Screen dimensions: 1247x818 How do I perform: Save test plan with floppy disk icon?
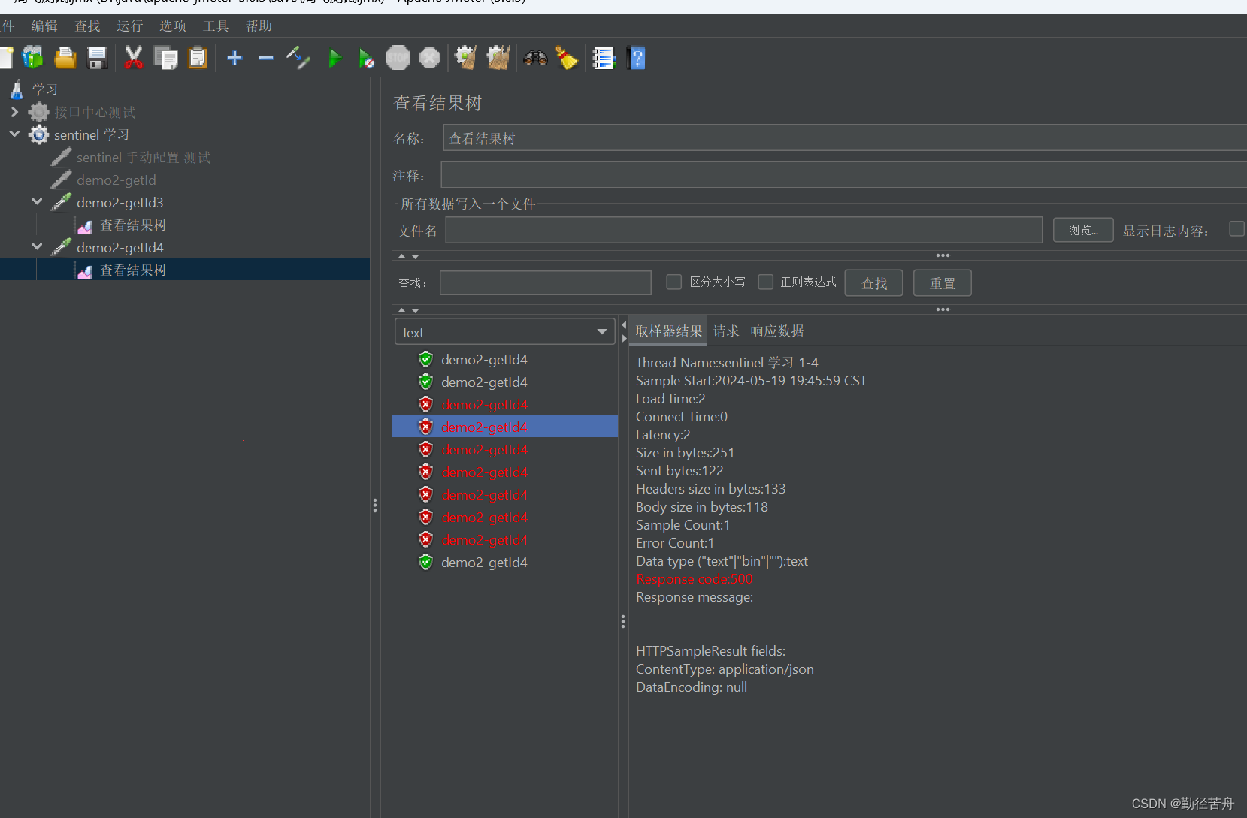point(98,58)
